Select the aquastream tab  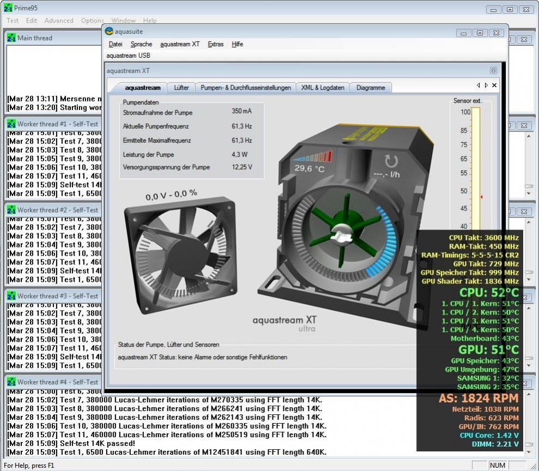(143, 88)
